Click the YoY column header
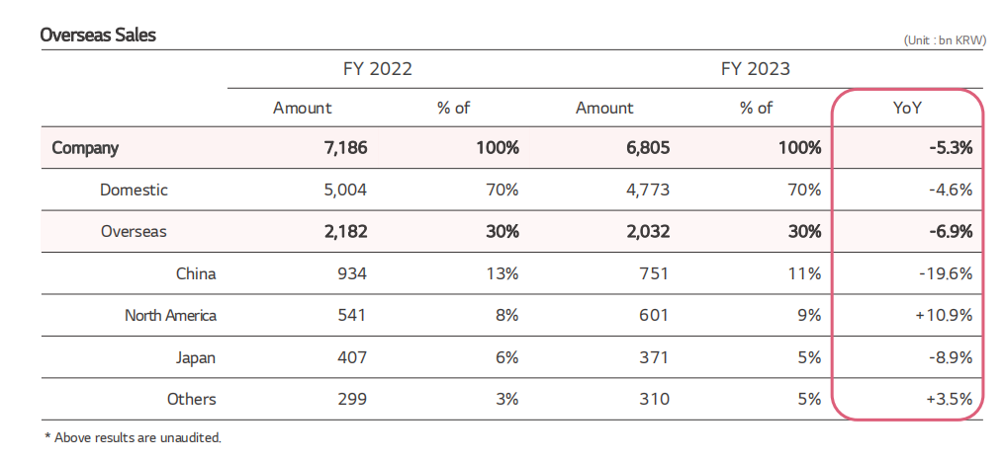Viewport: 1004px width, 460px height. pyautogui.click(x=907, y=108)
